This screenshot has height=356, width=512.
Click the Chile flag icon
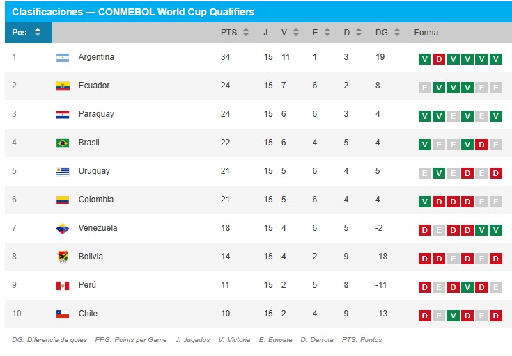coord(63,314)
